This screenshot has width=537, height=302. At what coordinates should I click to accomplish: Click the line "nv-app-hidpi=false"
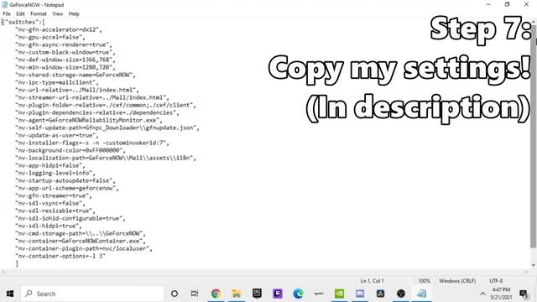point(50,165)
